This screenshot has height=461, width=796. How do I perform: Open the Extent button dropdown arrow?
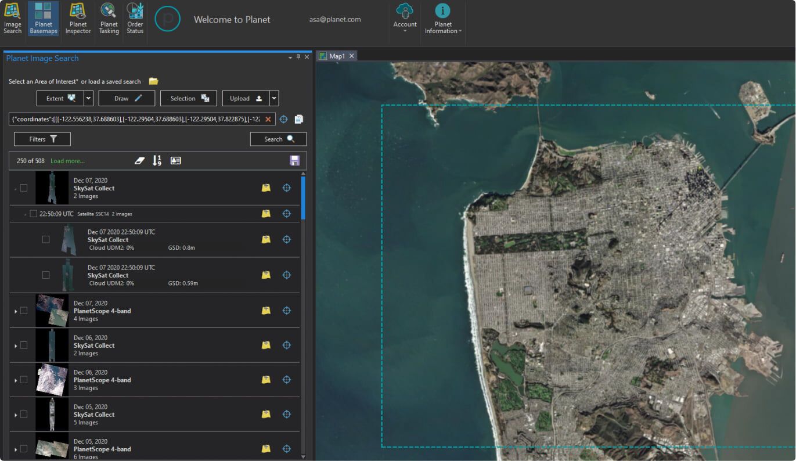pyautogui.click(x=89, y=98)
